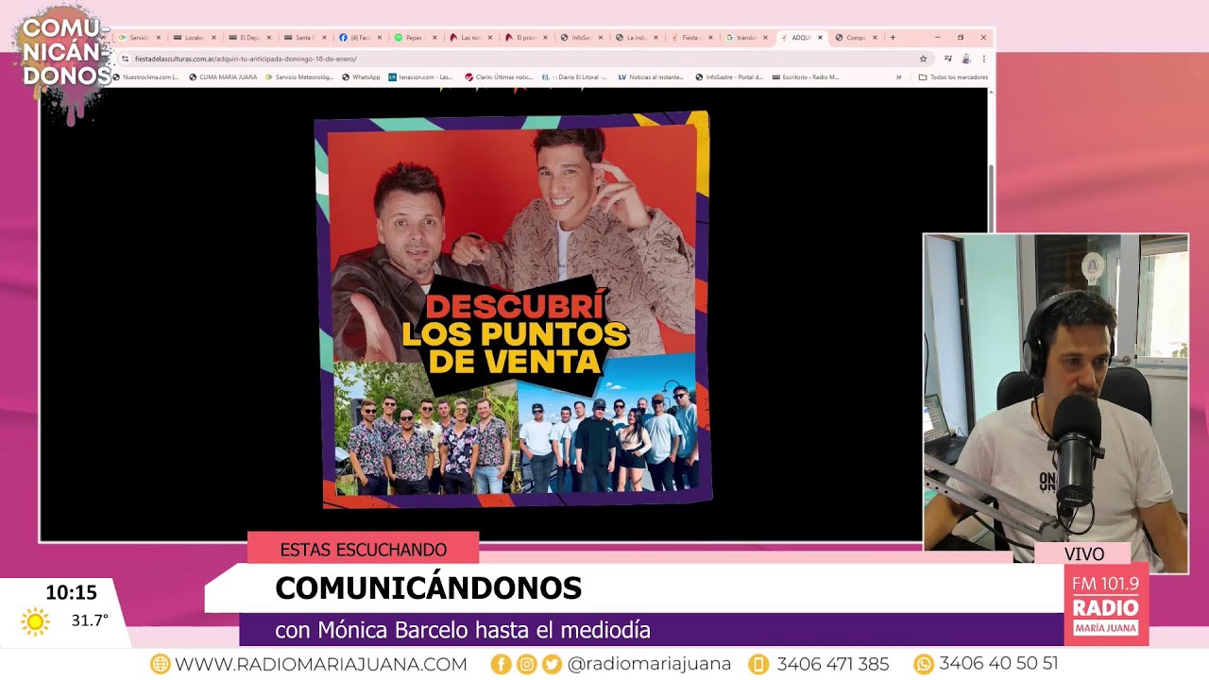Close the Spotify 'Pepas' tab
1209x680 pixels.
(x=434, y=38)
